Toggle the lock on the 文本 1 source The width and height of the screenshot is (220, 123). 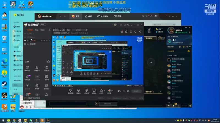tap(28, 40)
